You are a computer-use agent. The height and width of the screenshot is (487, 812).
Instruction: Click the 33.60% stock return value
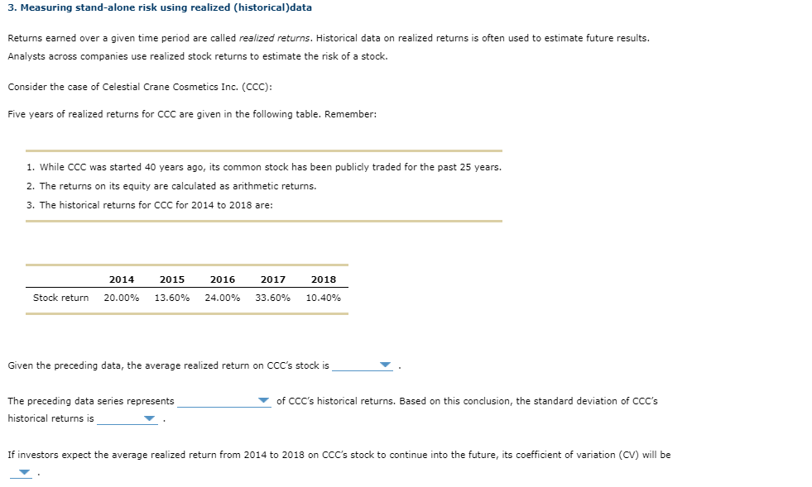point(273,298)
